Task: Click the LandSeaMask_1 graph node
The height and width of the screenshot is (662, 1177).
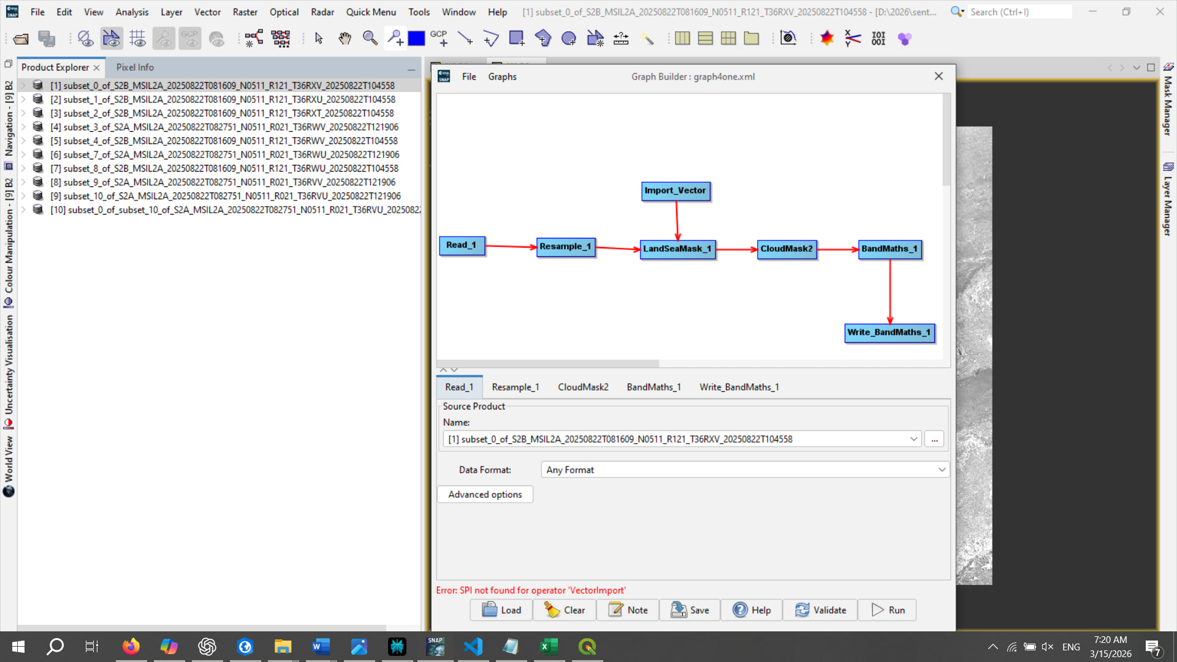Action: [x=677, y=249]
